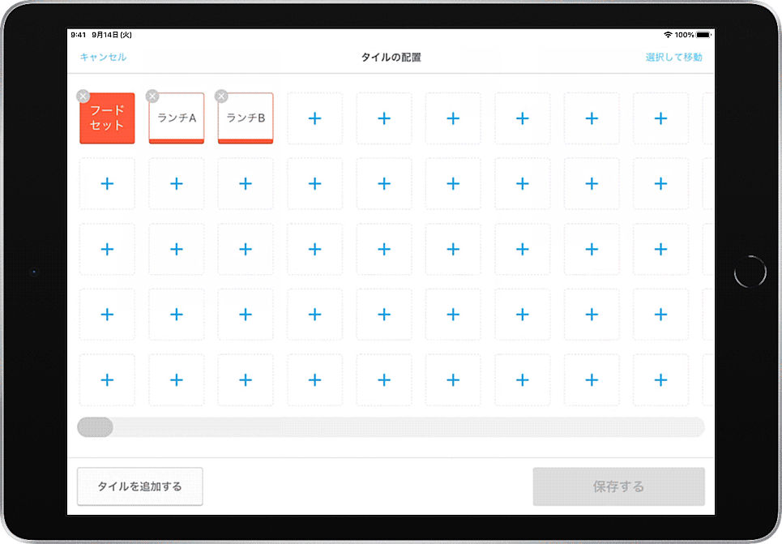Remove the フードセット tile using its X badge
Screen dimensions: 782x544
[83, 96]
